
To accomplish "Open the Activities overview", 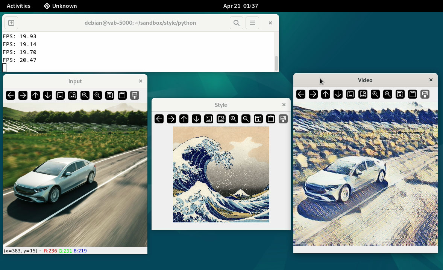I will pyautogui.click(x=19, y=6).
